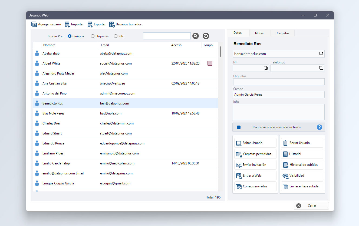This screenshot has width=359, height=226.
Task: Sort by the Email column header
Action: point(134,45)
